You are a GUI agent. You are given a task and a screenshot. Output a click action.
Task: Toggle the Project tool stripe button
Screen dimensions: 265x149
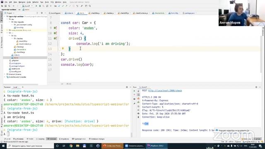click(2, 17)
